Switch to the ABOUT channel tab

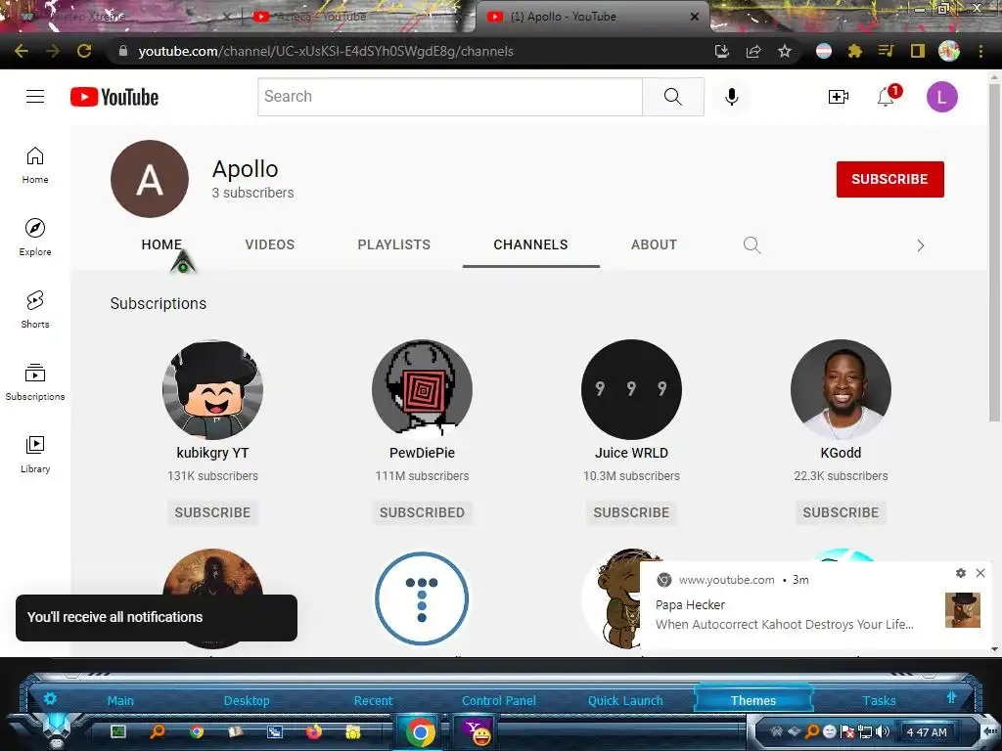(654, 244)
